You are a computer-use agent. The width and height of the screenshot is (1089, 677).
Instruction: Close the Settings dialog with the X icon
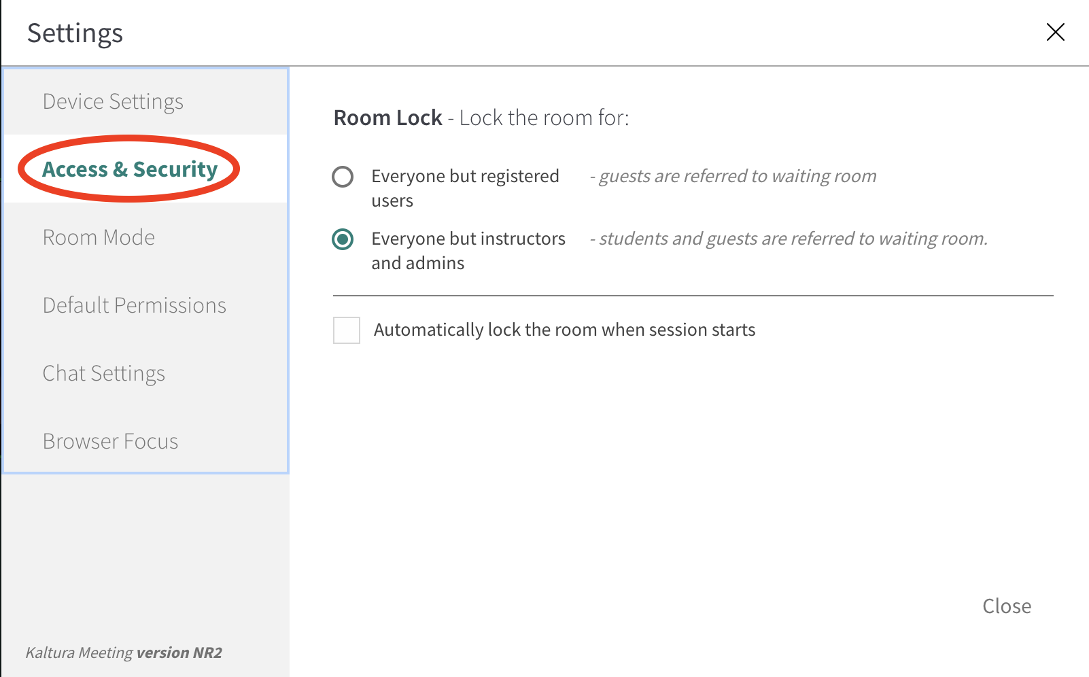(x=1055, y=32)
